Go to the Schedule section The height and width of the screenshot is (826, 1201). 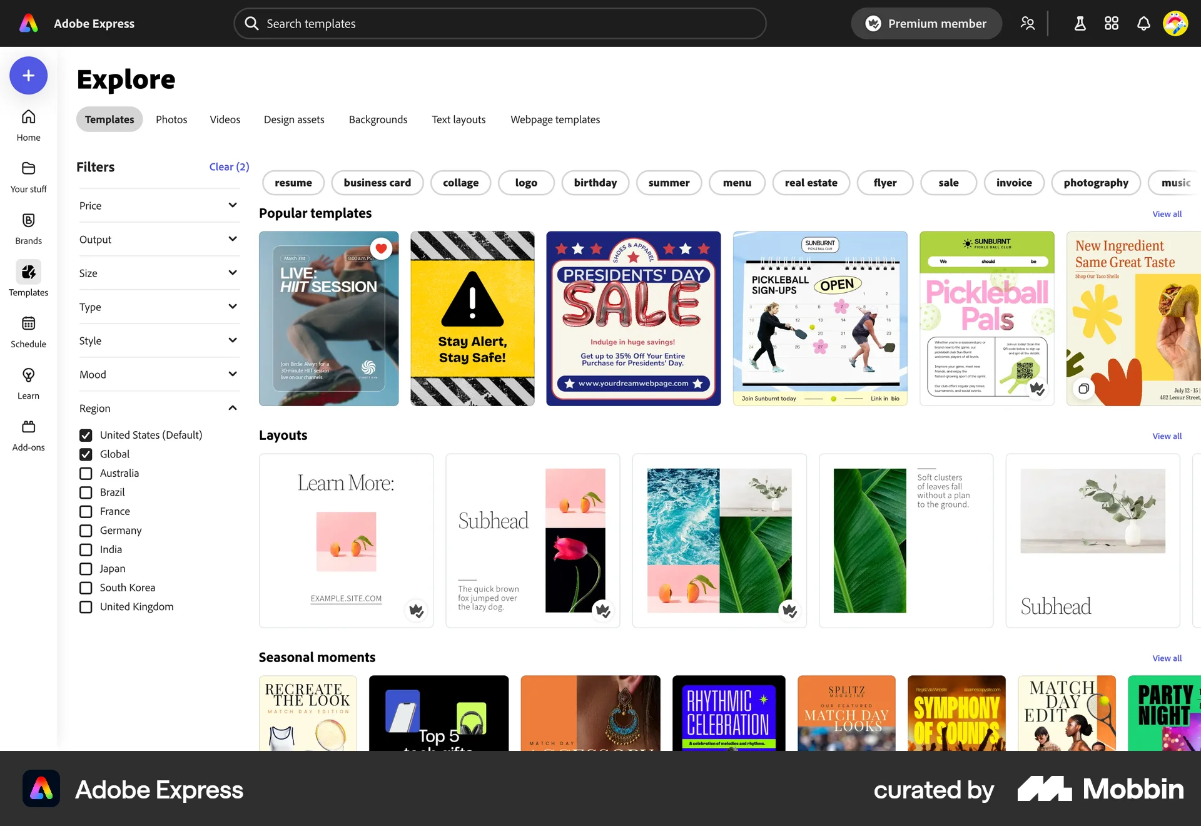28,332
